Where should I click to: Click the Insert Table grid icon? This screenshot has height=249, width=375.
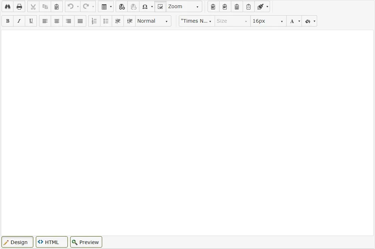[x=104, y=7]
